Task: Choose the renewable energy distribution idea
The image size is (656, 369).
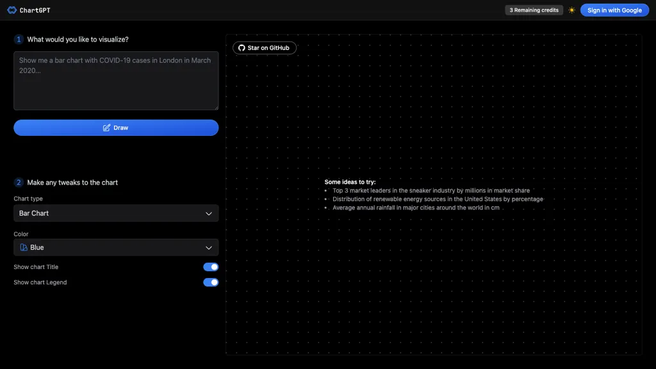Action: coord(437,199)
